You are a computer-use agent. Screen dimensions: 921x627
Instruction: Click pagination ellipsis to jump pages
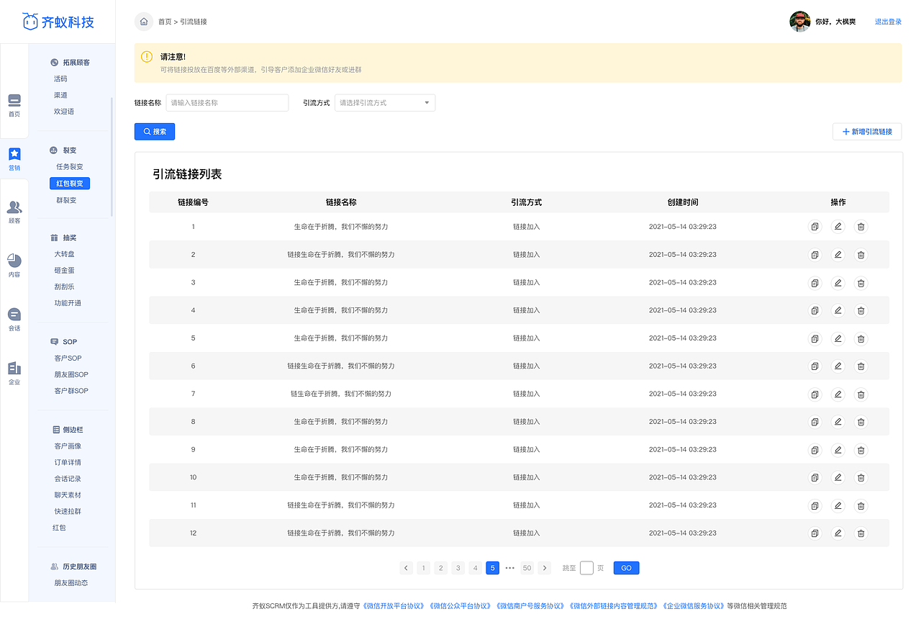[509, 568]
